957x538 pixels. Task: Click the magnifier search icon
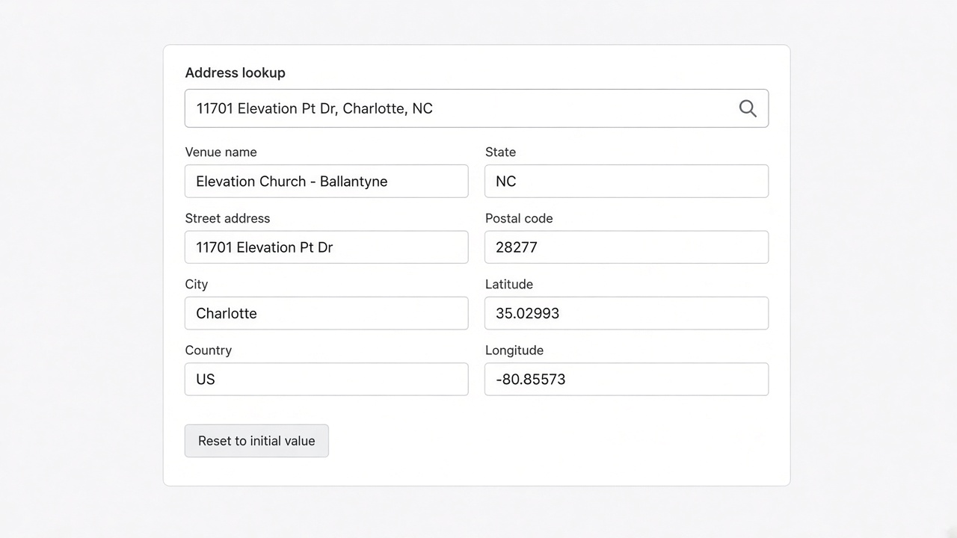[x=748, y=108]
